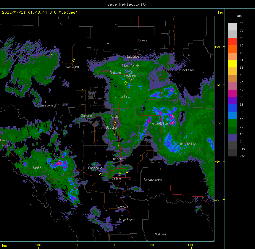Select the light blue 30-33 dBZ legend band

(x=233, y=116)
